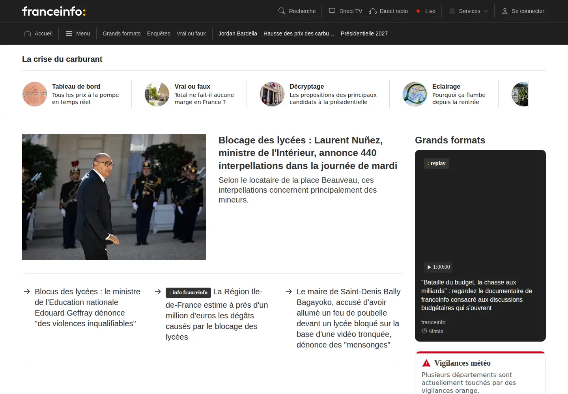This screenshot has height=394, width=568.
Task: Click the Décryptage round thumbnail
Action: coord(272,94)
